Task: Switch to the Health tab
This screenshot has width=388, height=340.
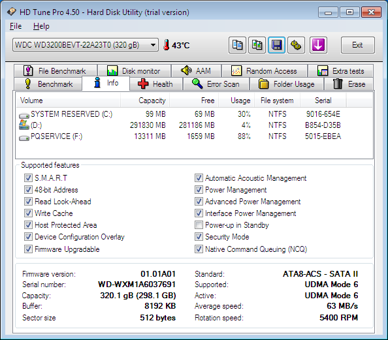Action: (x=156, y=84)
